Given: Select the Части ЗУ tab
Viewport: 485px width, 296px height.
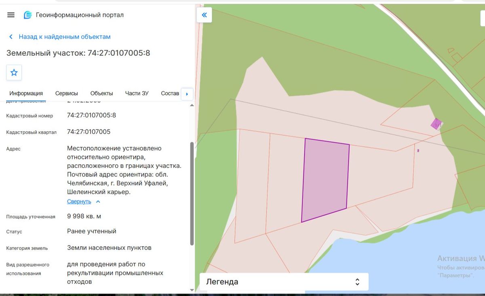Looking at the screenshot, I should tap(137, 93).
